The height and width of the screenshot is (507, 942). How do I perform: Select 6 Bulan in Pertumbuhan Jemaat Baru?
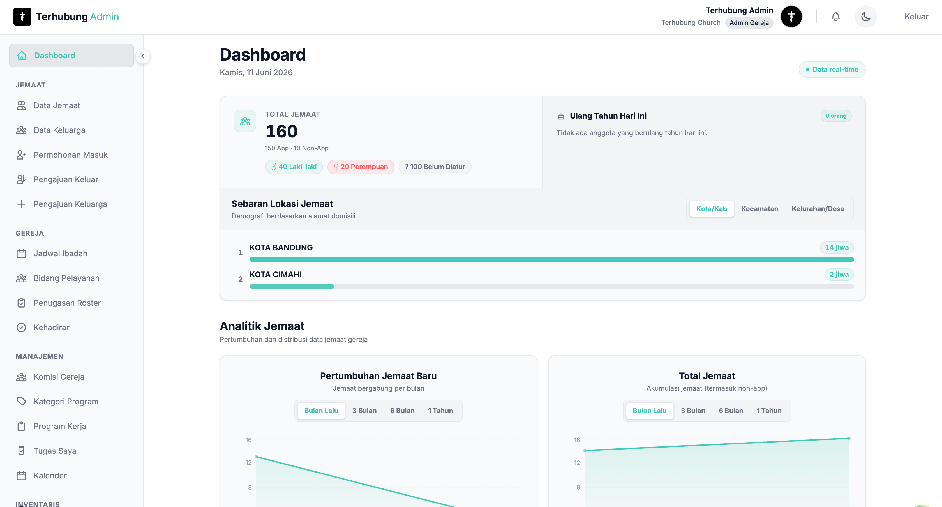(402, 411)
